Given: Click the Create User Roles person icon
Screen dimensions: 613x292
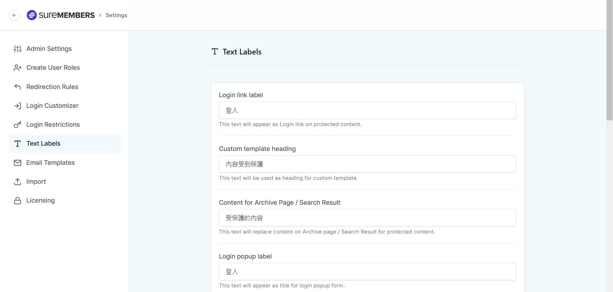Looking at the screenshot, I should (x=17, y=68).
